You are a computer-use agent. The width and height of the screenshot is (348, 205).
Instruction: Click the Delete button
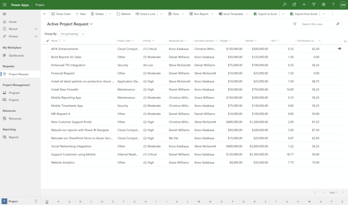[97, 14]
